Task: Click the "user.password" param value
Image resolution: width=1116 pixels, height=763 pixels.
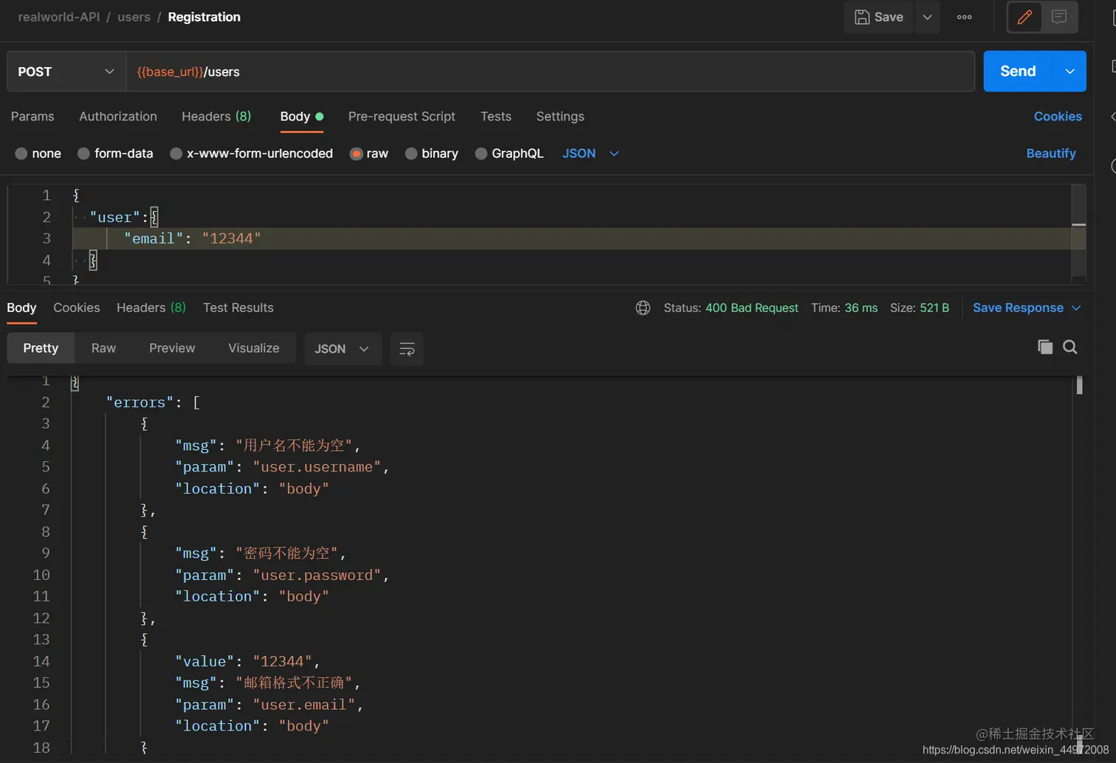Action: coord(317,575)
